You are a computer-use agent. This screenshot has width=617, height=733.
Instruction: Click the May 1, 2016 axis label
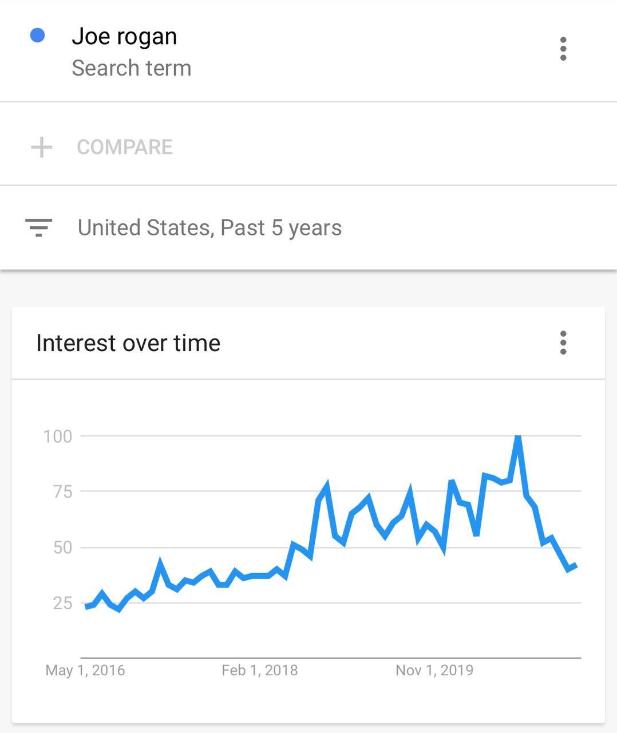click(x=85, y=670)
